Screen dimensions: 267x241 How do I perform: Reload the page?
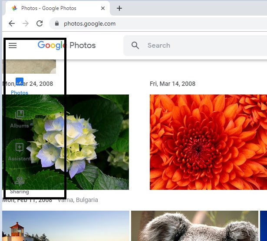pos(40,23)
